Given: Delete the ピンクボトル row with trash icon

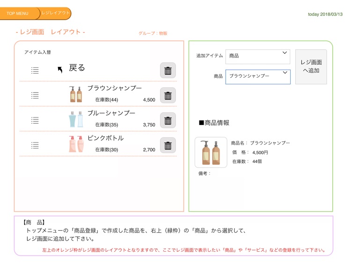Looking at the screenshot, I should [168, 145].
